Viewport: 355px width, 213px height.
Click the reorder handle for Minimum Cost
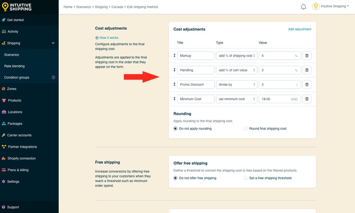(174, 99)
